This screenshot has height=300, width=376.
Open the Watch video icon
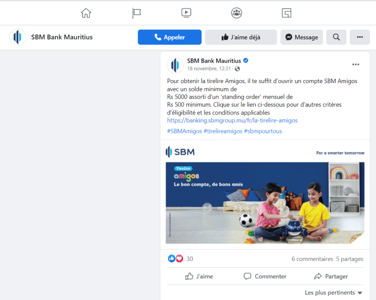tap(186, 13)
